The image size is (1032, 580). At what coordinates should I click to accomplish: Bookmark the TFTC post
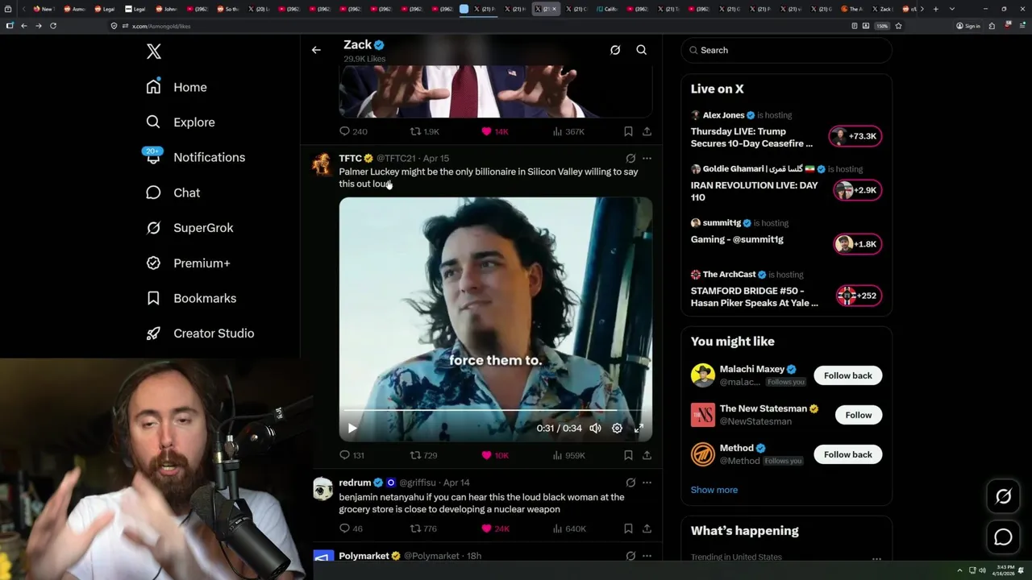tap(628, 455)
